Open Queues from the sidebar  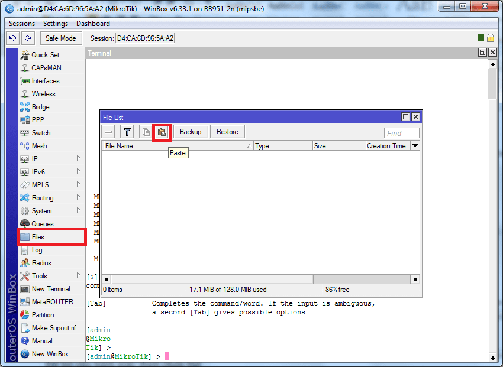[42, 224]
